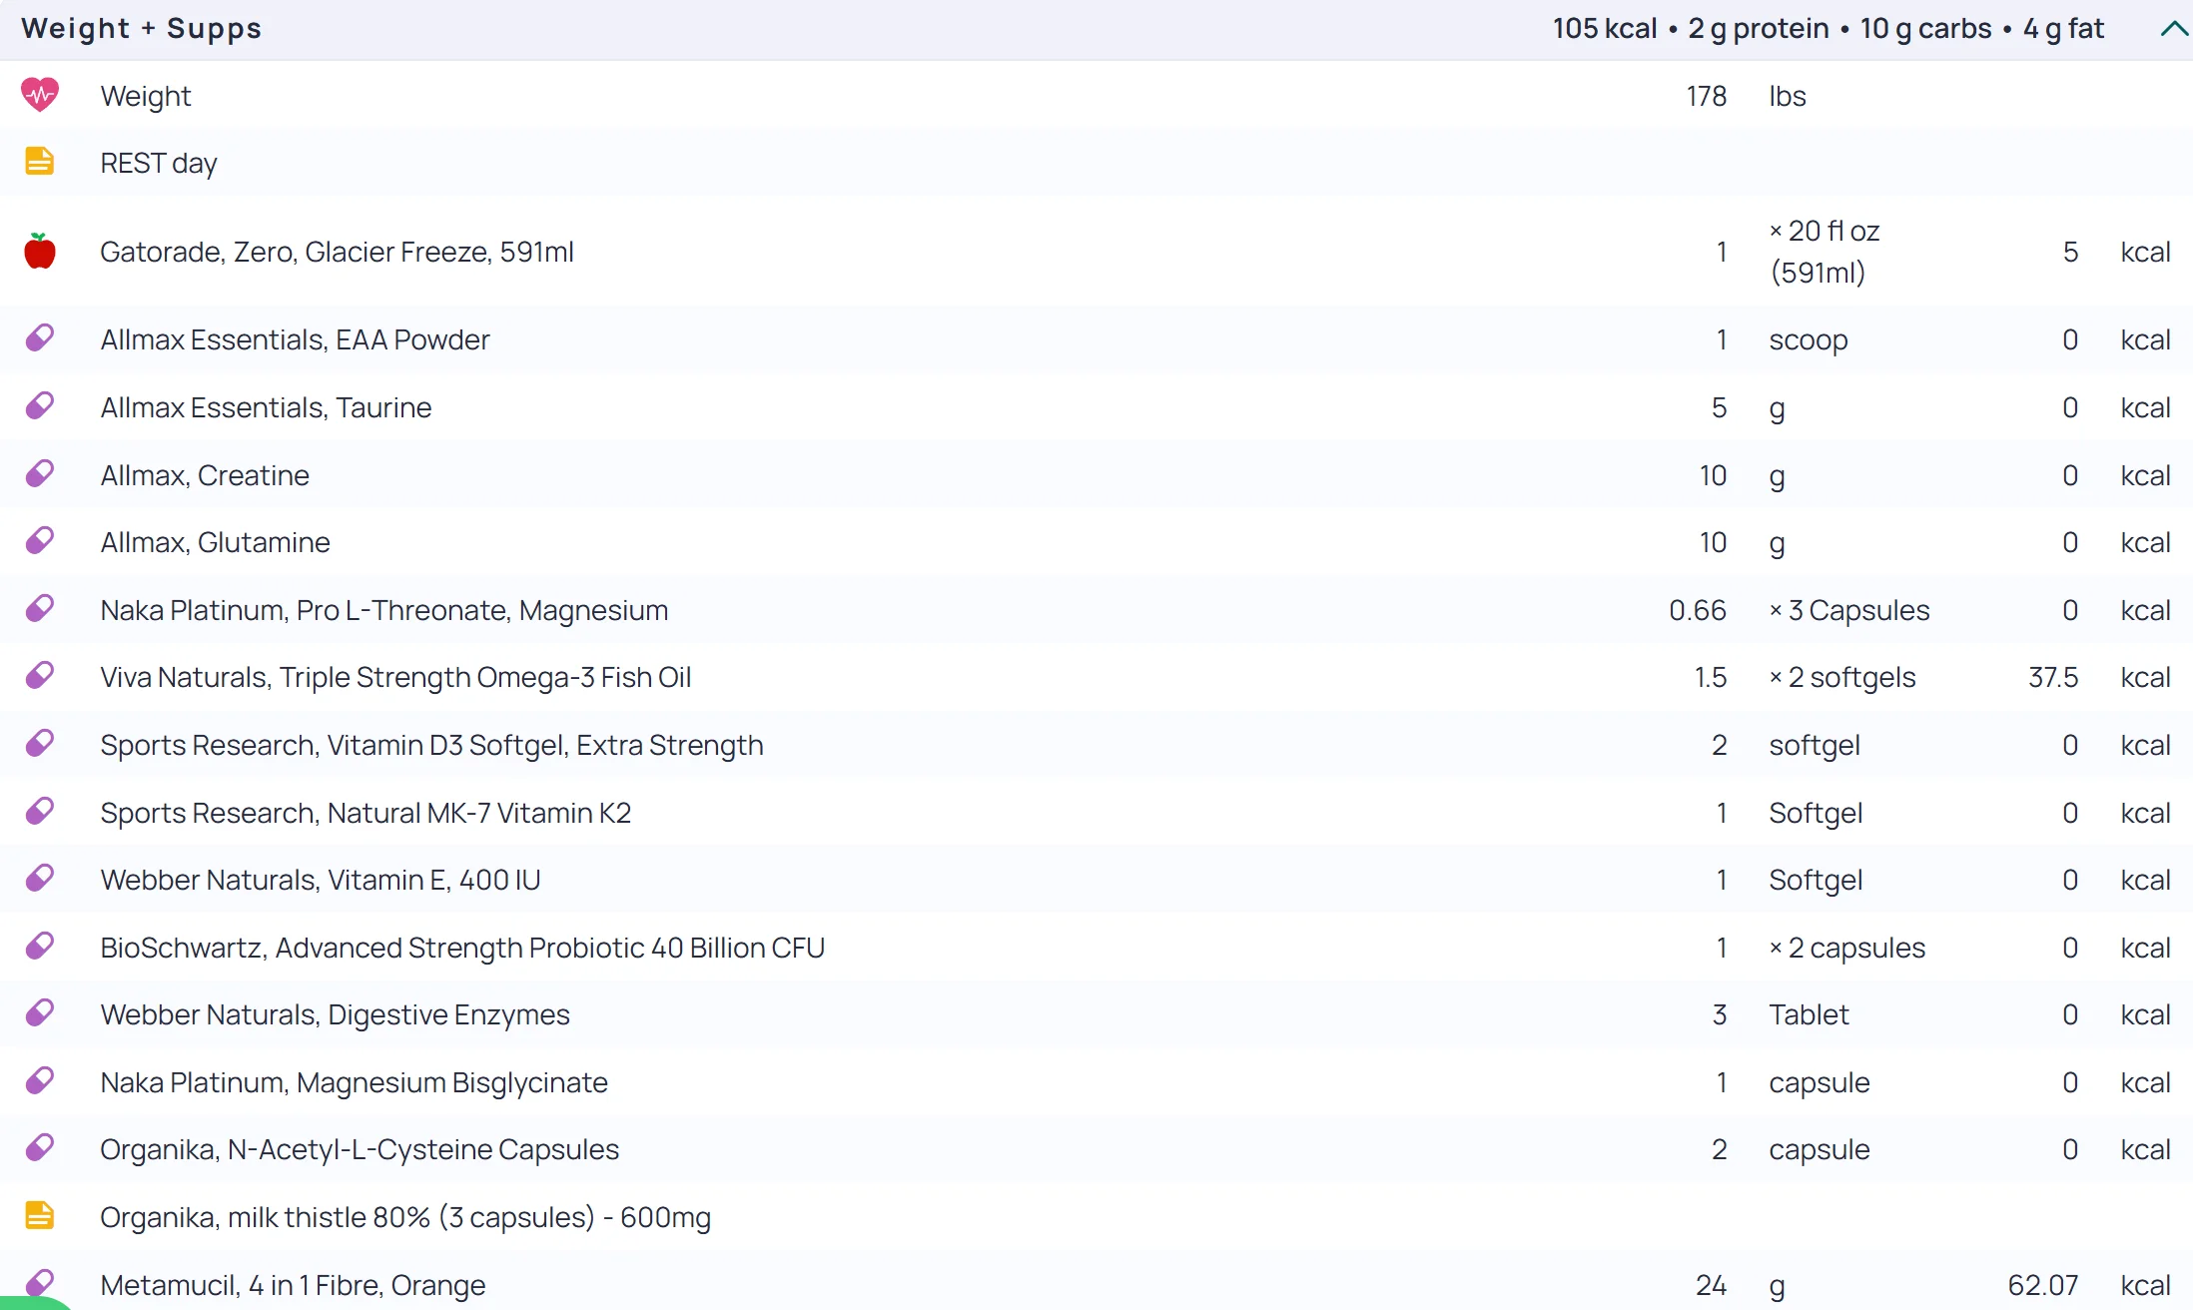
Task: Click the pill icon for Vitamin D3 Softgel
Action: (x=40, y=743)
